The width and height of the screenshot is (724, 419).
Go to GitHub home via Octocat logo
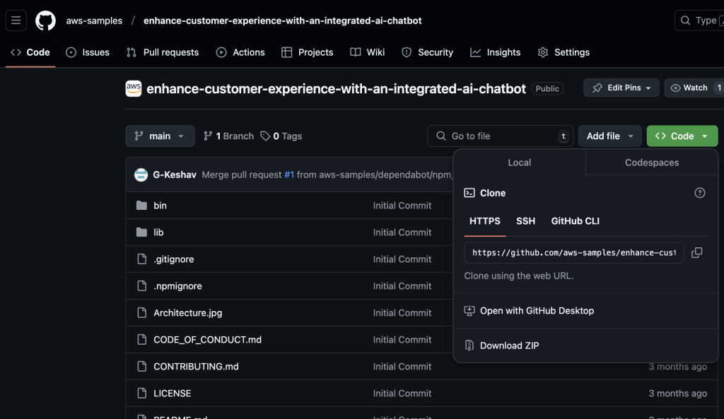[x=45, y=20]
